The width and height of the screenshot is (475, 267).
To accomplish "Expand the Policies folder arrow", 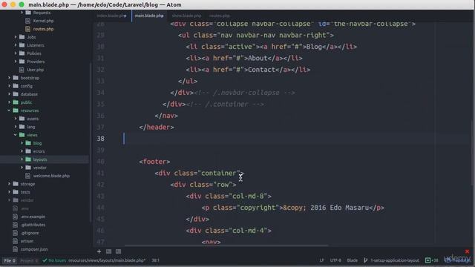I will point(16,53).
